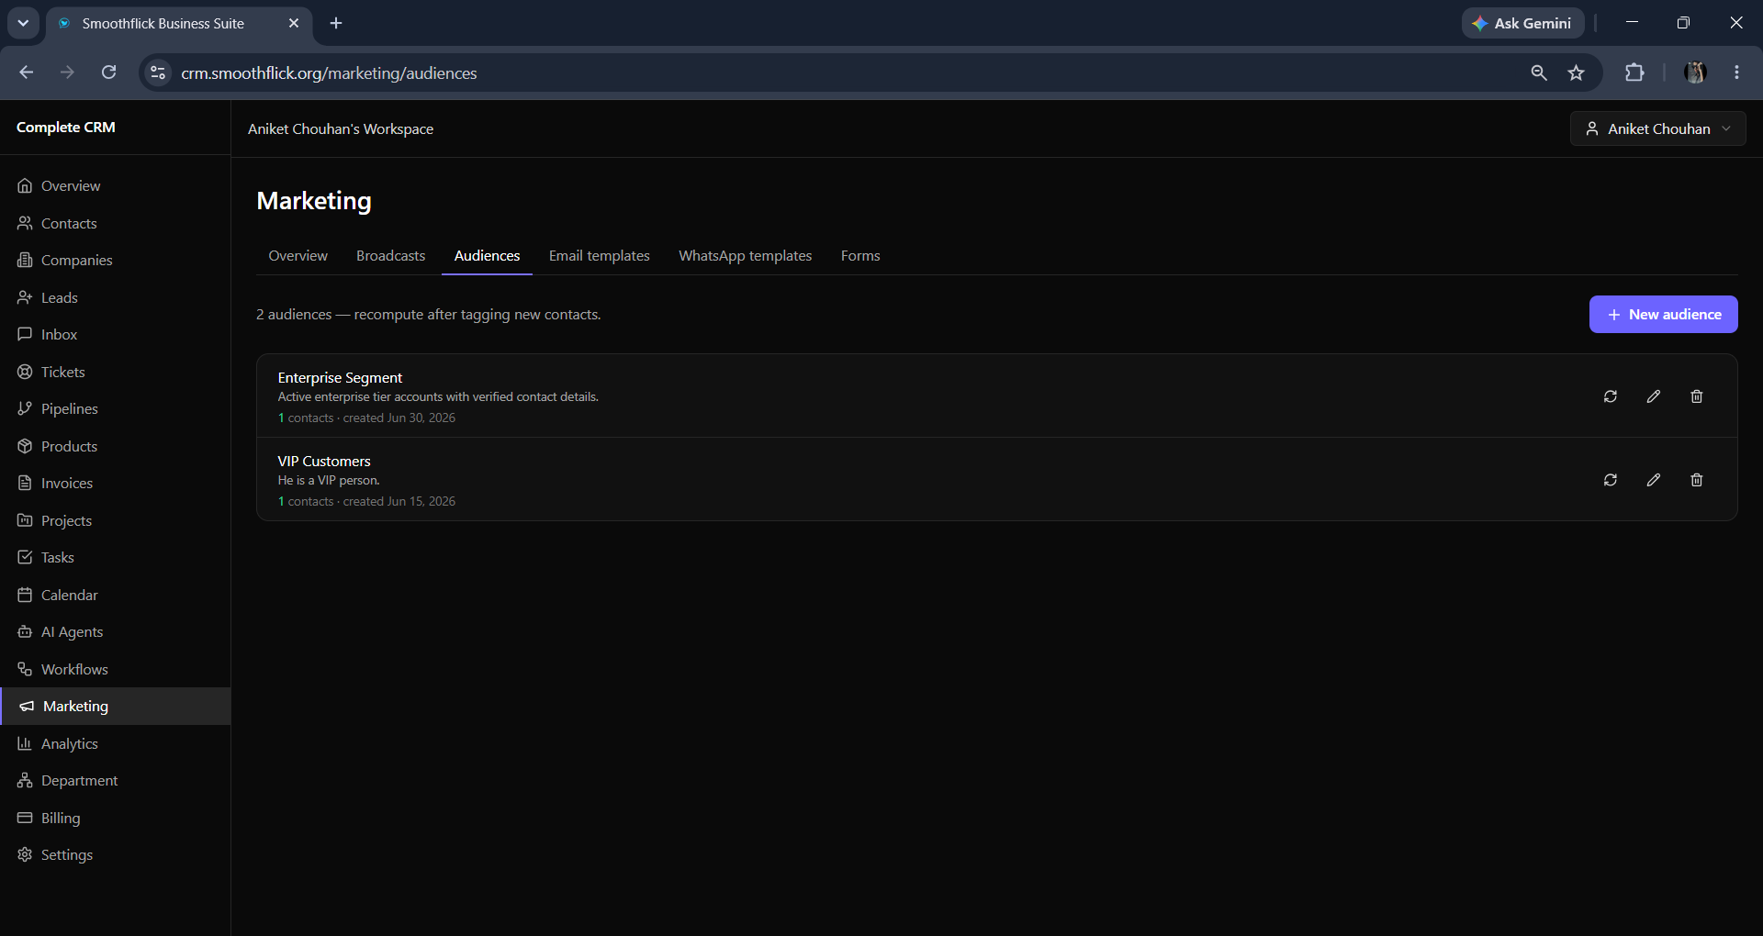The height and width of the screenshot is (936, 1763).
Task: Open Overview in the sidebar
Action: pyautogui.click(x=115, y=186)
